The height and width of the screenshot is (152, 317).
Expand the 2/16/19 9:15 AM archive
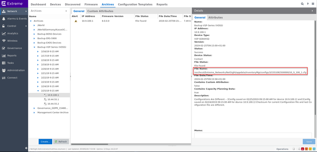38,52
